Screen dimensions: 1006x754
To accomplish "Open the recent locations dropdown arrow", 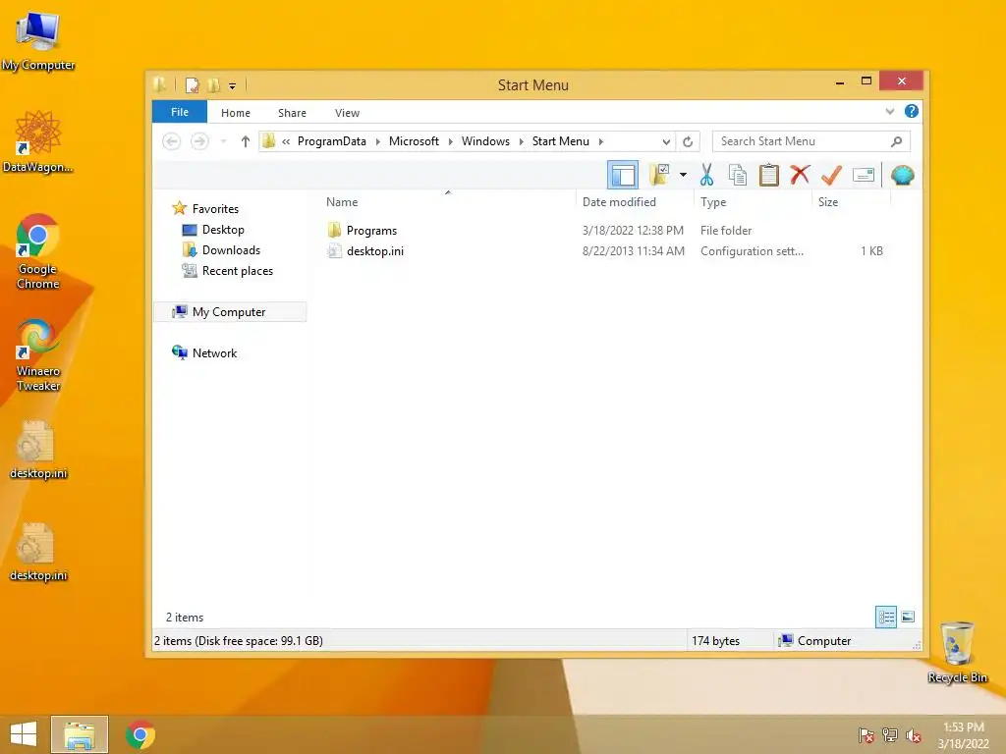I will (x=223, y=141).
